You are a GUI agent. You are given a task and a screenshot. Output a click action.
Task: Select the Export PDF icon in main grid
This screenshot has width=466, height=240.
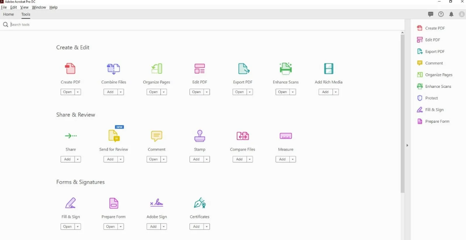pyautogui.click(x=244, y=69)
